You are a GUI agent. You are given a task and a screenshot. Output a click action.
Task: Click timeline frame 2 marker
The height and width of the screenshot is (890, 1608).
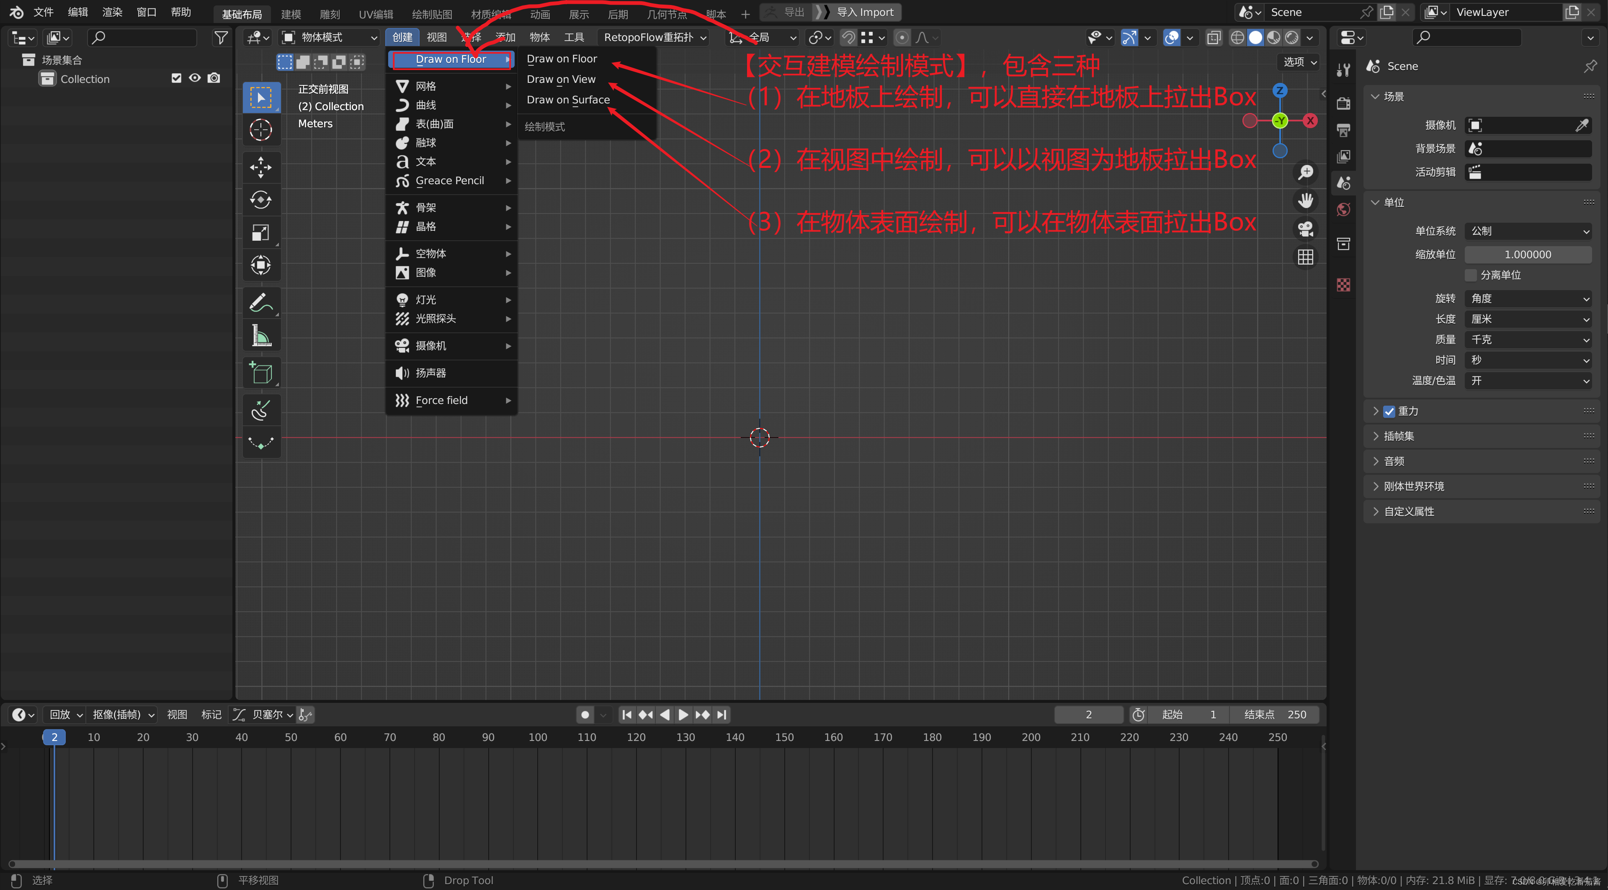tap(53, 736)
